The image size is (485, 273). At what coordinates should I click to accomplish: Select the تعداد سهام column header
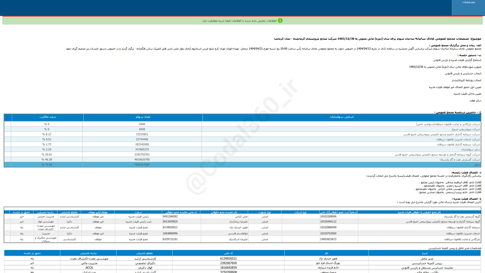pos(143,117)
